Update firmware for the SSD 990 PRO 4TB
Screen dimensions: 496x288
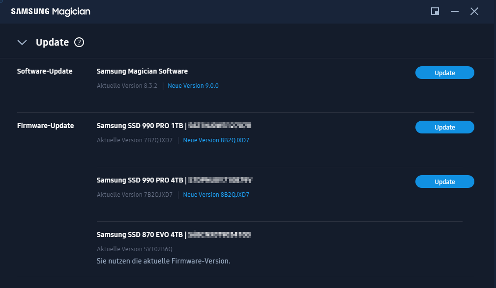point(444,182)
